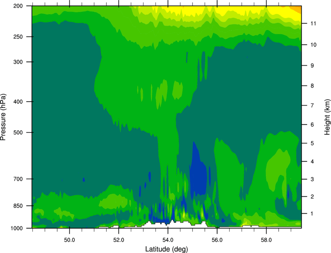Pick the 4 km height label

(312, 162)
